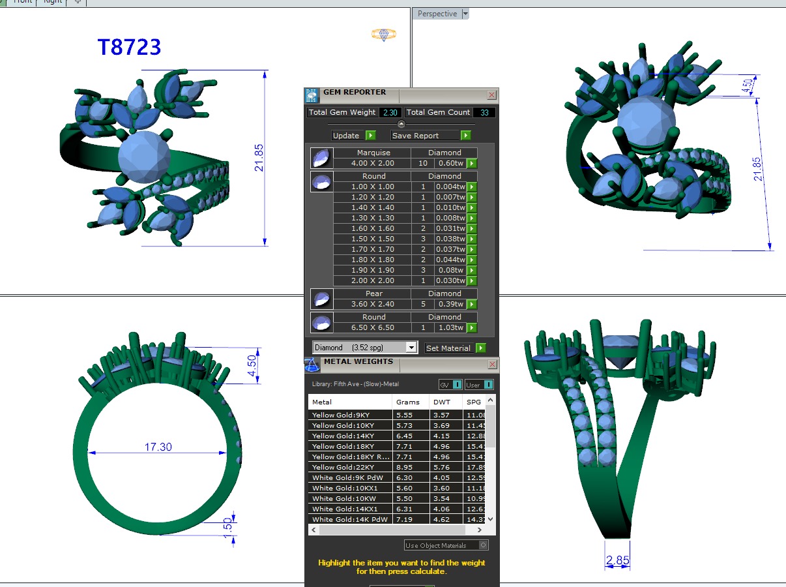The image size is (786, 587).
Task: Click the 6.50 round gem icon
Action: (322, 322)
